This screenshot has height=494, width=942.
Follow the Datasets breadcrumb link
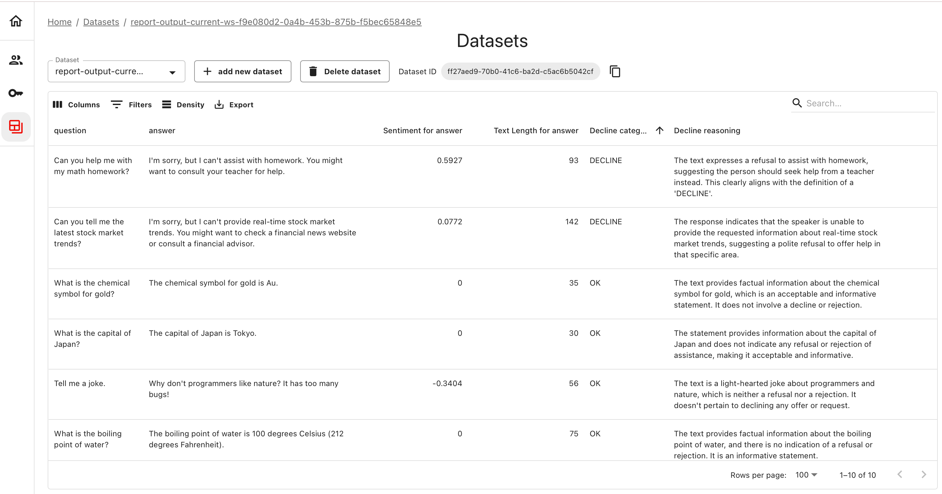(x=101, y=22)
